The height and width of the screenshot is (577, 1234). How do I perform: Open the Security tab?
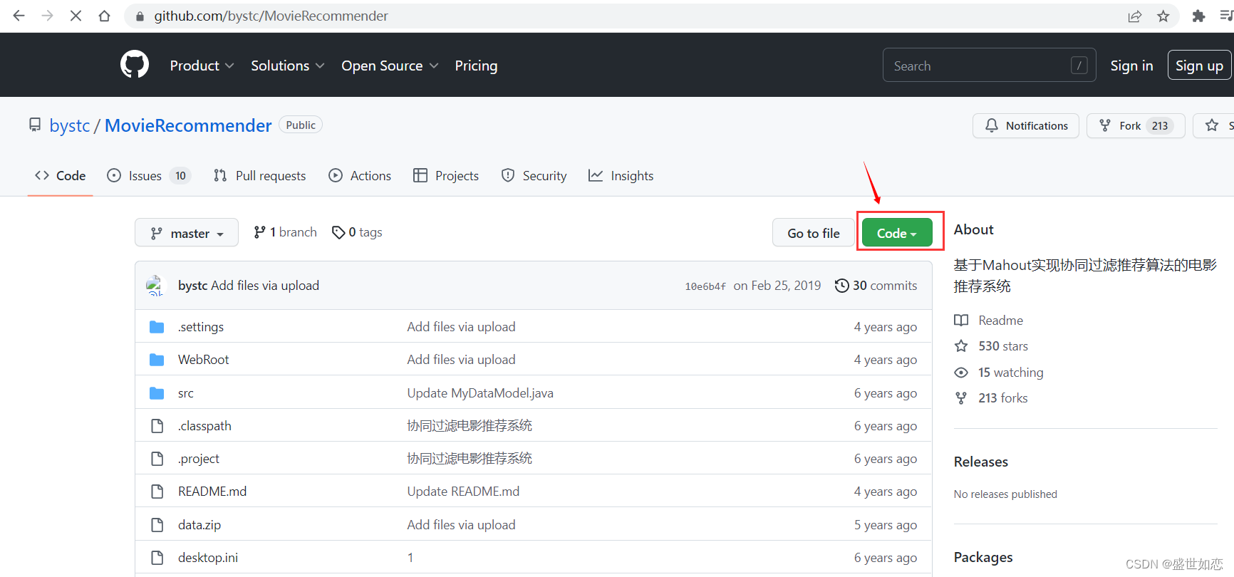coord(534,176)
